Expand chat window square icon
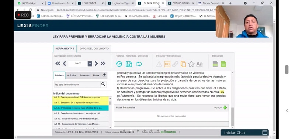Image resolution: width=295 pixels, height=139 pixels. 265,133
